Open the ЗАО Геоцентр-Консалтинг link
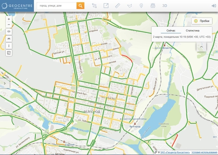This screenshot has width=218, height=155. (175, 152)
